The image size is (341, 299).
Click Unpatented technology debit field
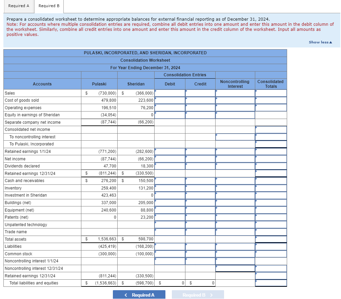pyautogui.click(x=170, y=224)
